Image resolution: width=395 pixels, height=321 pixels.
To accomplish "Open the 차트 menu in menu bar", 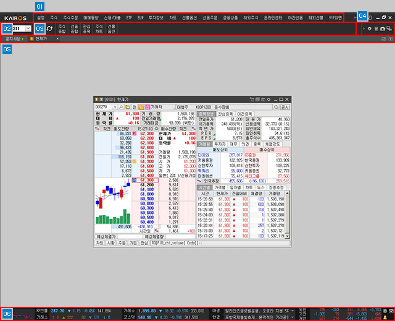I will (173, 18).
